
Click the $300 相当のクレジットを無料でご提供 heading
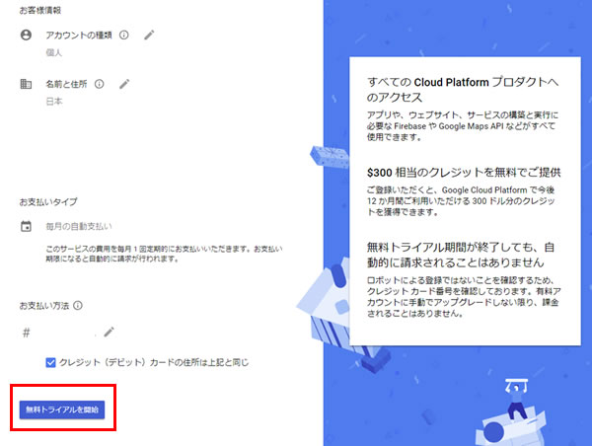pos(464,173)
